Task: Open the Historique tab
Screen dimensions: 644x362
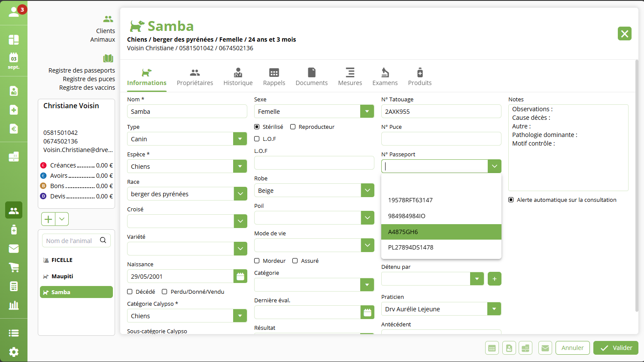Action: tap(238, 77)
